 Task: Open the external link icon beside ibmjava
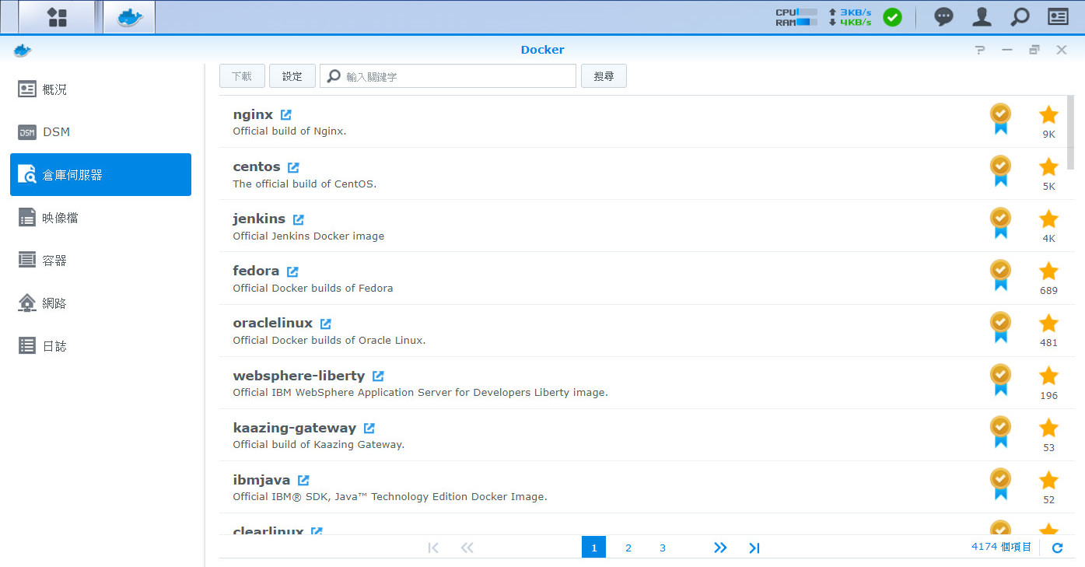coord(303,481)
